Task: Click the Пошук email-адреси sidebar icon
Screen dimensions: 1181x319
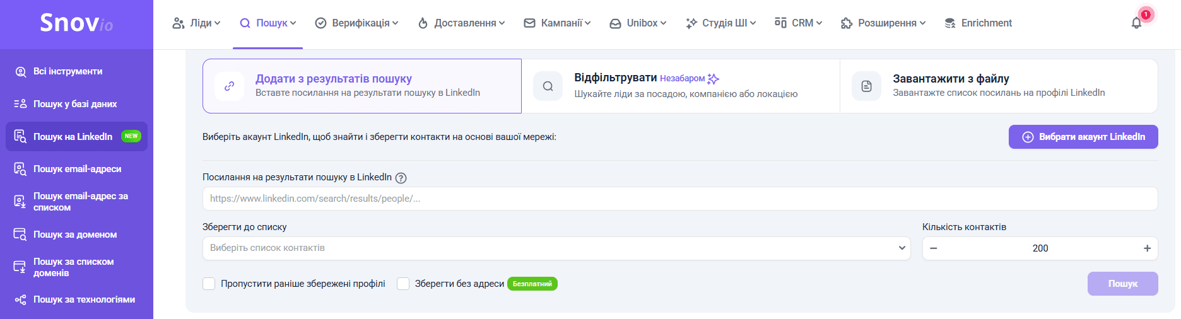Action: (x=20, y=169)
